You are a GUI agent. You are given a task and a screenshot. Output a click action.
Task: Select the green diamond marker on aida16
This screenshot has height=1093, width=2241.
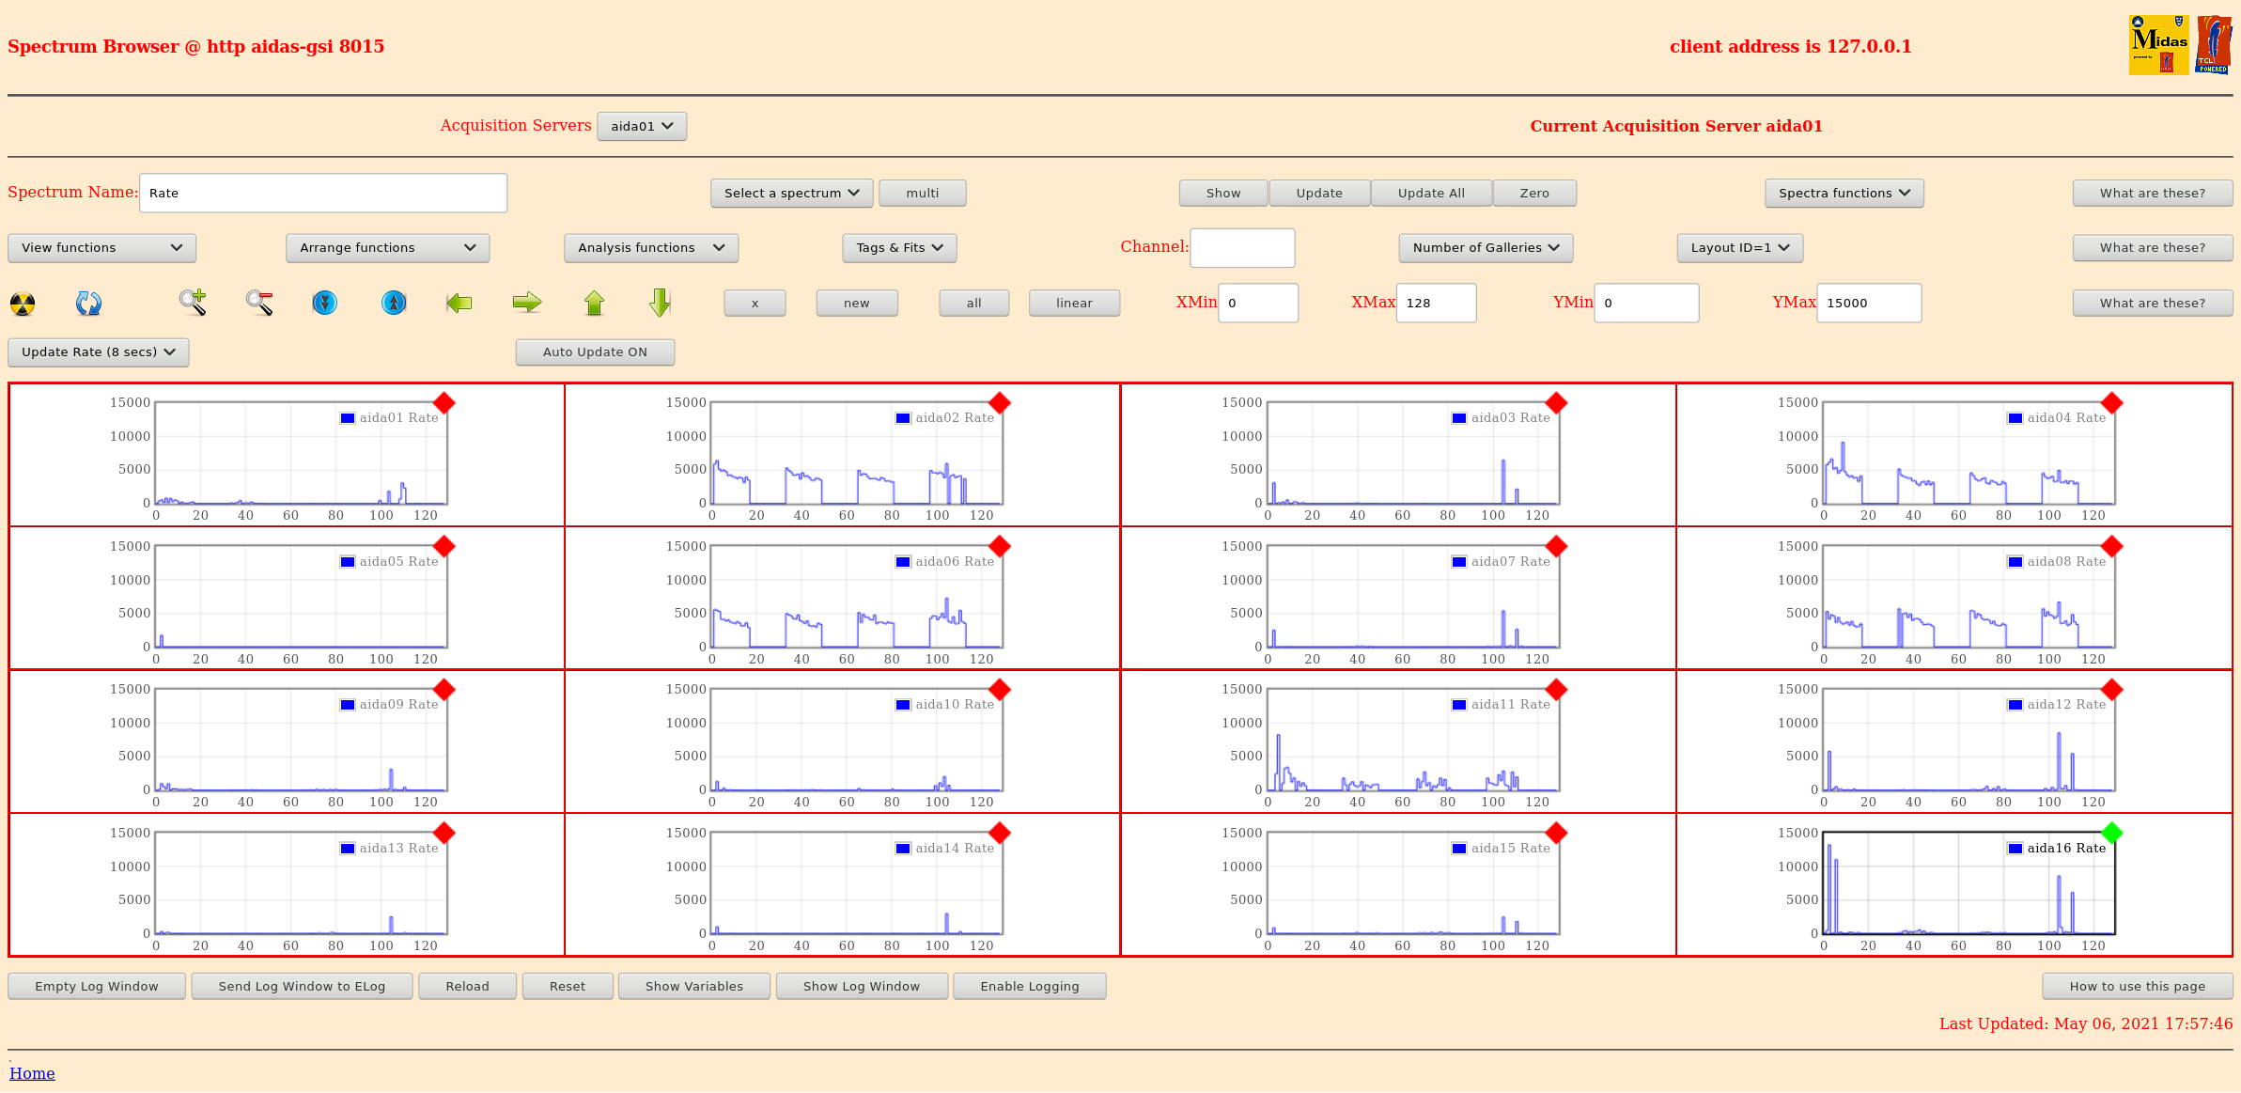[2111, 833]
